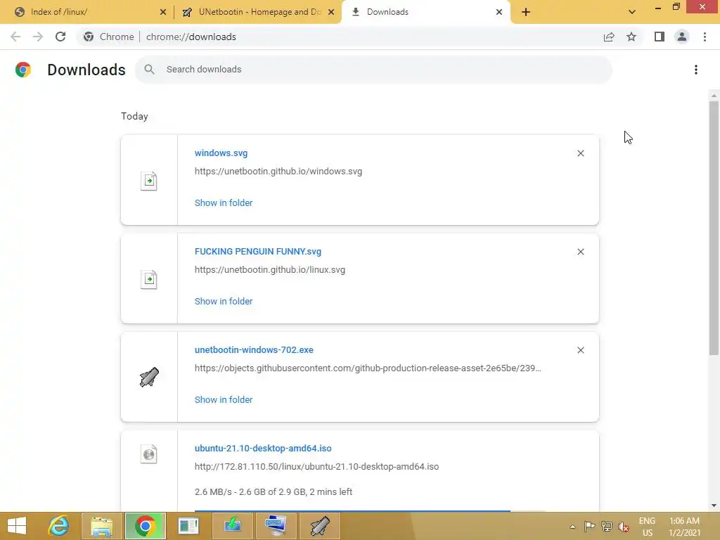This screenshot has height=540, width=720.
Task: Switch to the UNetbootin Homepage tab
Action: tap(258, 12)
